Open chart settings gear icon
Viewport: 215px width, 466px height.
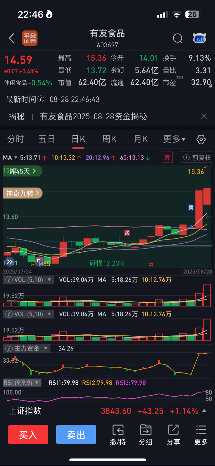(201, 139)
